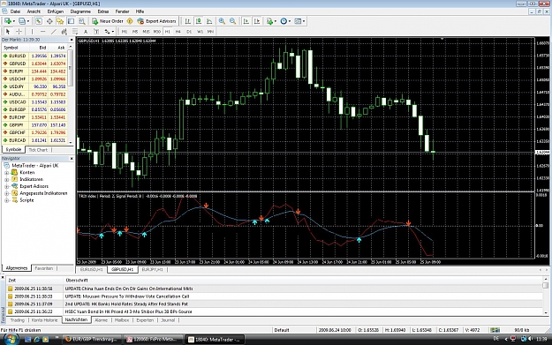The width and height of the screenshot is (552, 345).
Task: Toggle the H4 timeframe button
Action: pyautogui.click(x=178, y=32)
